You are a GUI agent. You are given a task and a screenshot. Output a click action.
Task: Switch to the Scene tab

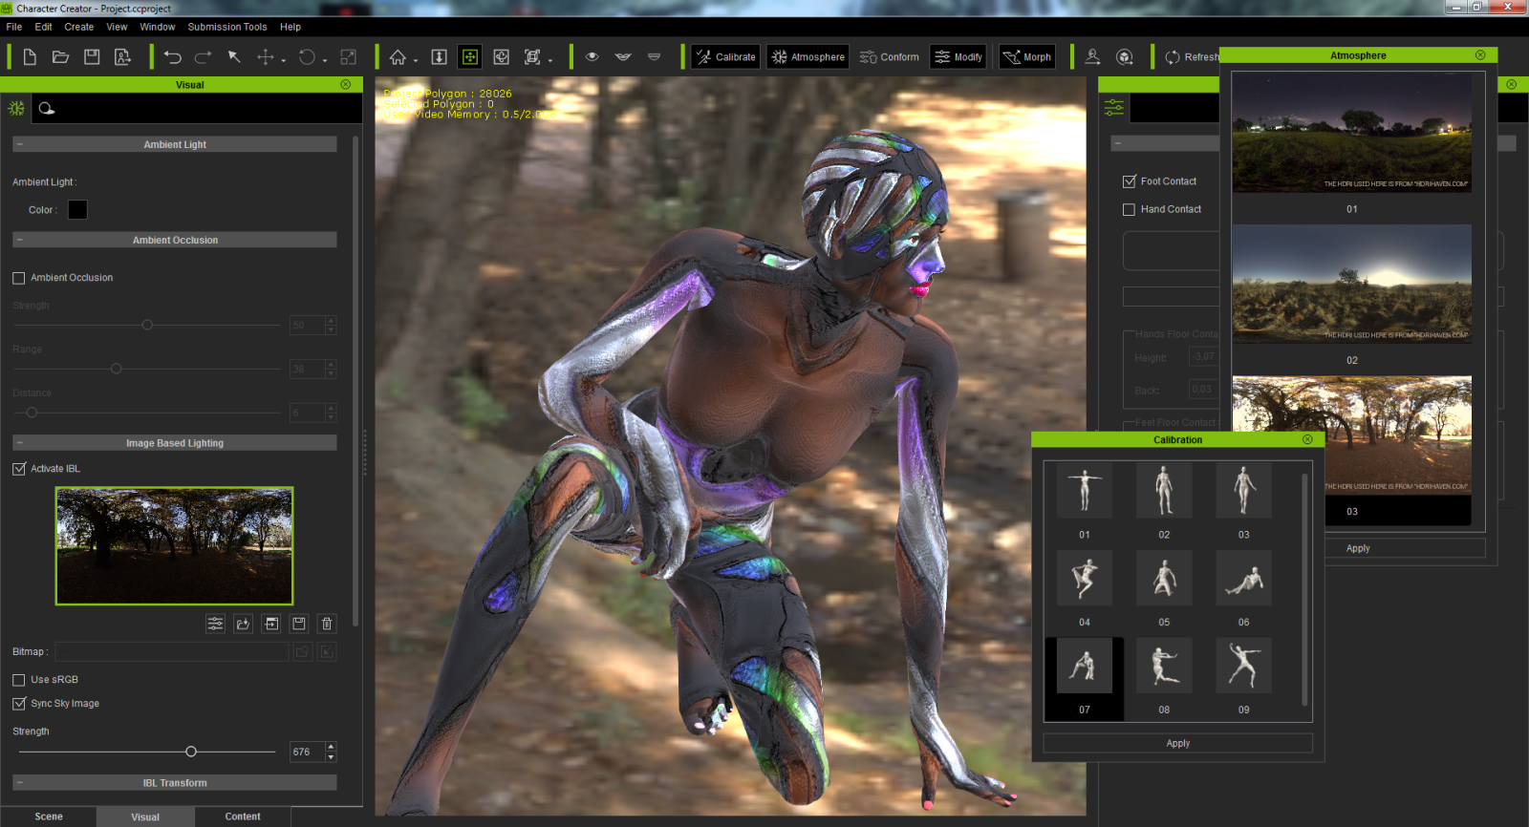(49, 816)
